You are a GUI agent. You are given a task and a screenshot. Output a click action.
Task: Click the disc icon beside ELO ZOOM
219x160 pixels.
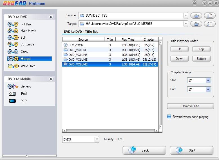(66, 45)
